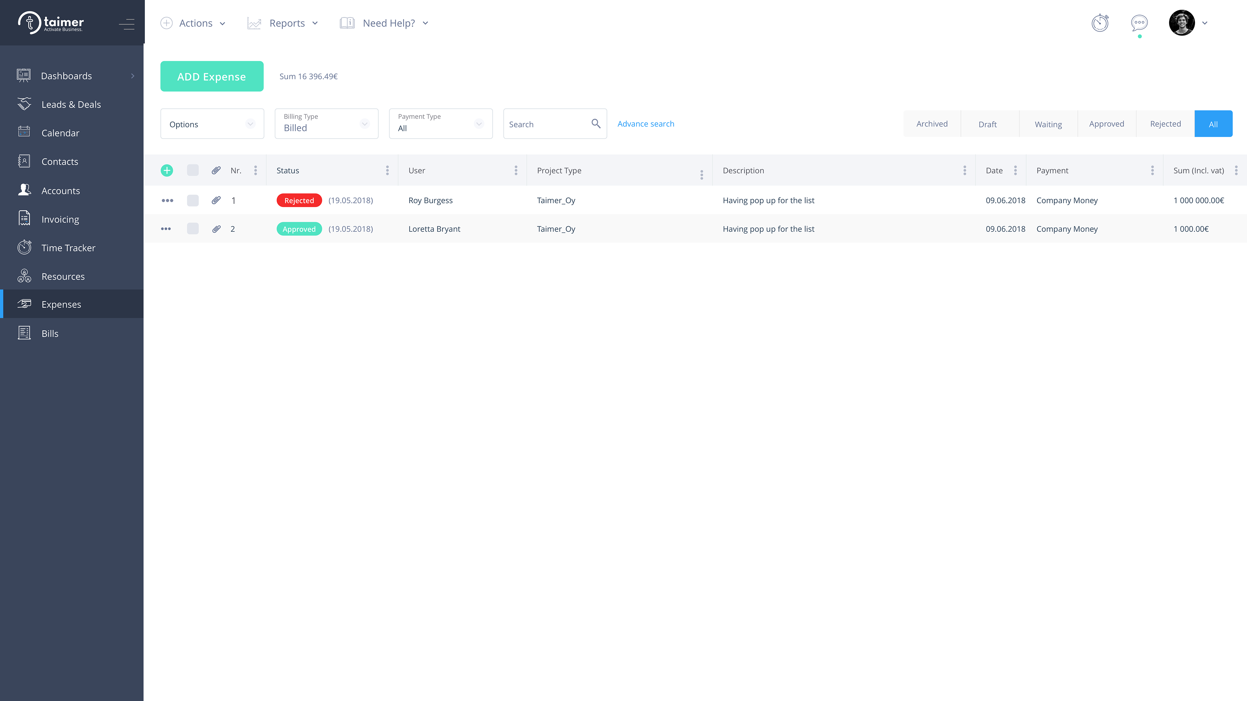This screenshot has width=1247, height=701.
Task: Expand the user profile dropdown arrow
Action: coord(1205,23)
